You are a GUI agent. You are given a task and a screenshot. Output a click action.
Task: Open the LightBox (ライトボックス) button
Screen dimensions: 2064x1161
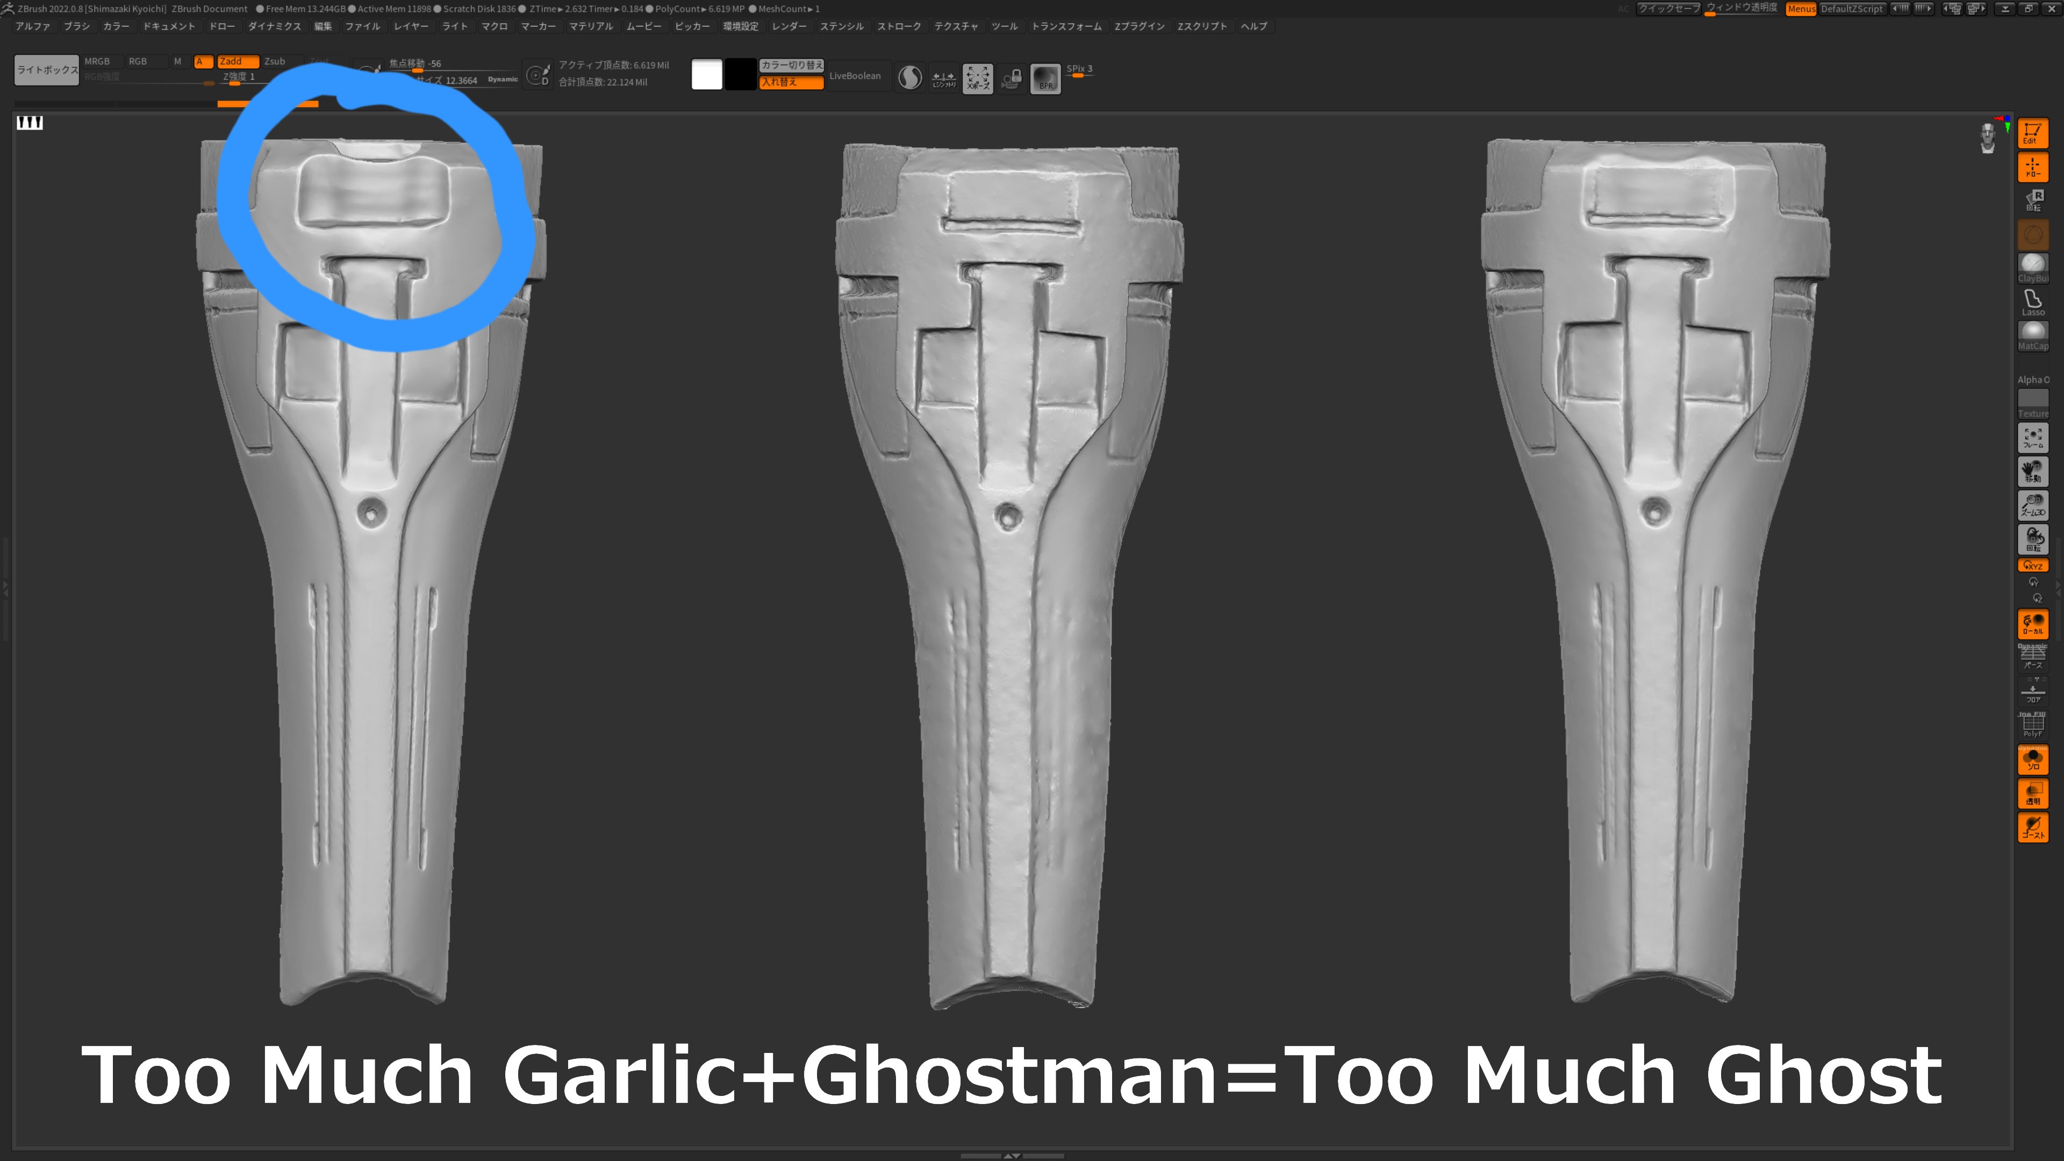click(x=47, y=70)
